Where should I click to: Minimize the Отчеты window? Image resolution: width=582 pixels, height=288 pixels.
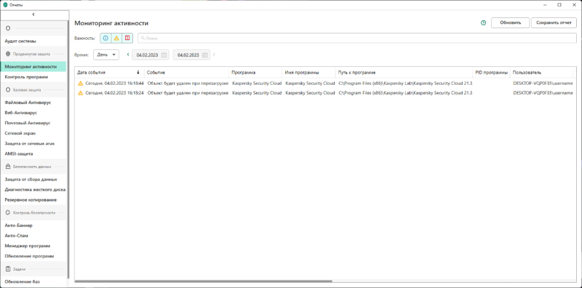545,5
